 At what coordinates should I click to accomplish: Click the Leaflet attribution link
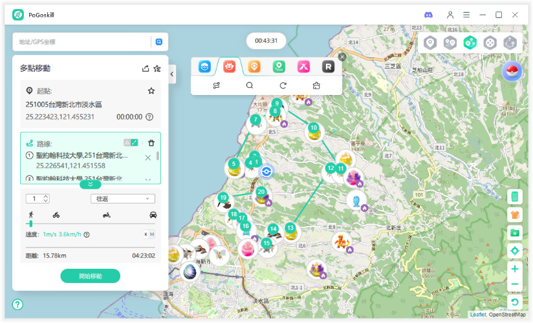[x=478, y=315]
